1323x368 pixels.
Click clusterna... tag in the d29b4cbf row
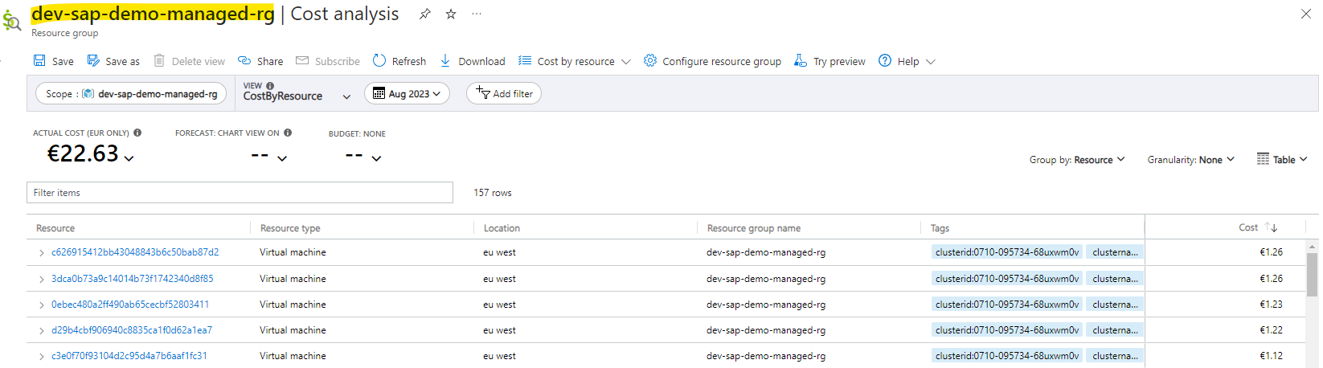click(x=1115, y=330)
